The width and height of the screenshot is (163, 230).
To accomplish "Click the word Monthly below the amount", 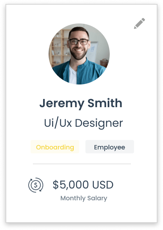I will (73, 198).
